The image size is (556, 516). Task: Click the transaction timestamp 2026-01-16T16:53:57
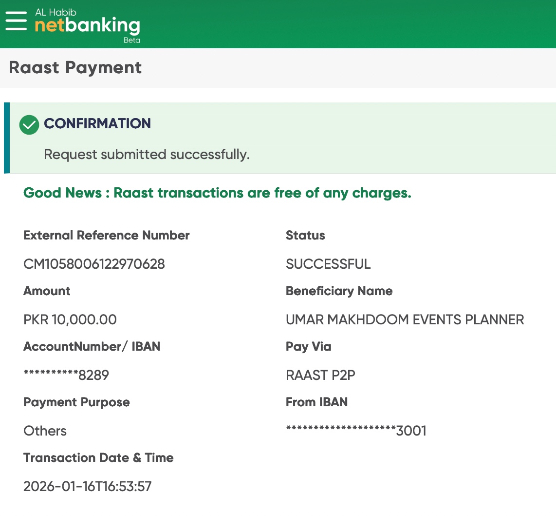click(x=88, y=486)
